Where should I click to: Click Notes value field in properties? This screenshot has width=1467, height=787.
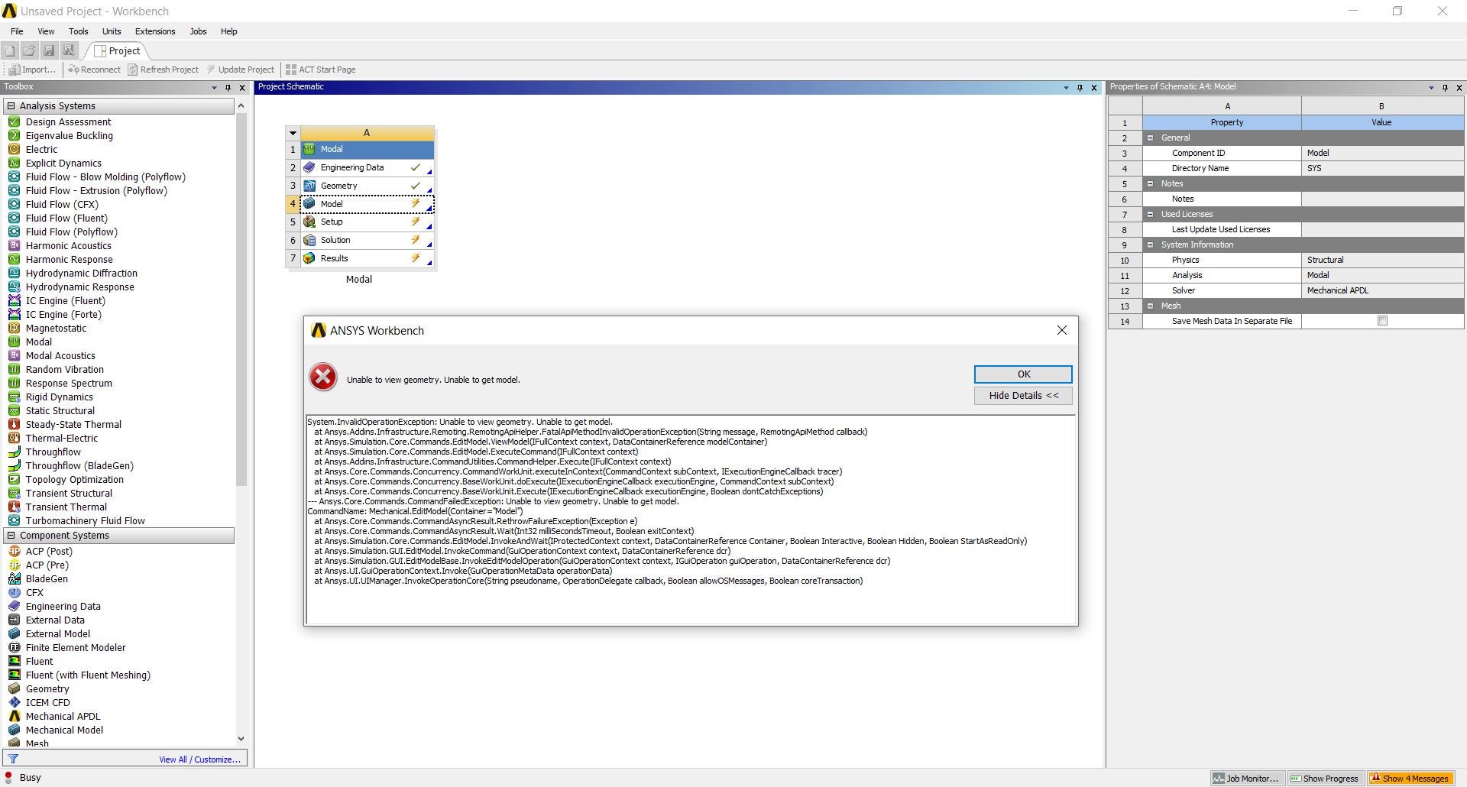tap(1381, 199)
